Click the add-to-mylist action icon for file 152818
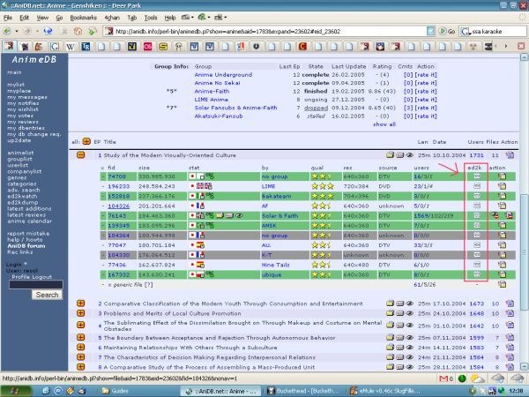529x397 pixels. (x=502, y=196)
